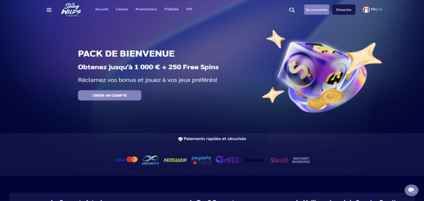Screen dimensions: 424x201
Task: Click the Créer un compte button
Action: pos(109,96)
